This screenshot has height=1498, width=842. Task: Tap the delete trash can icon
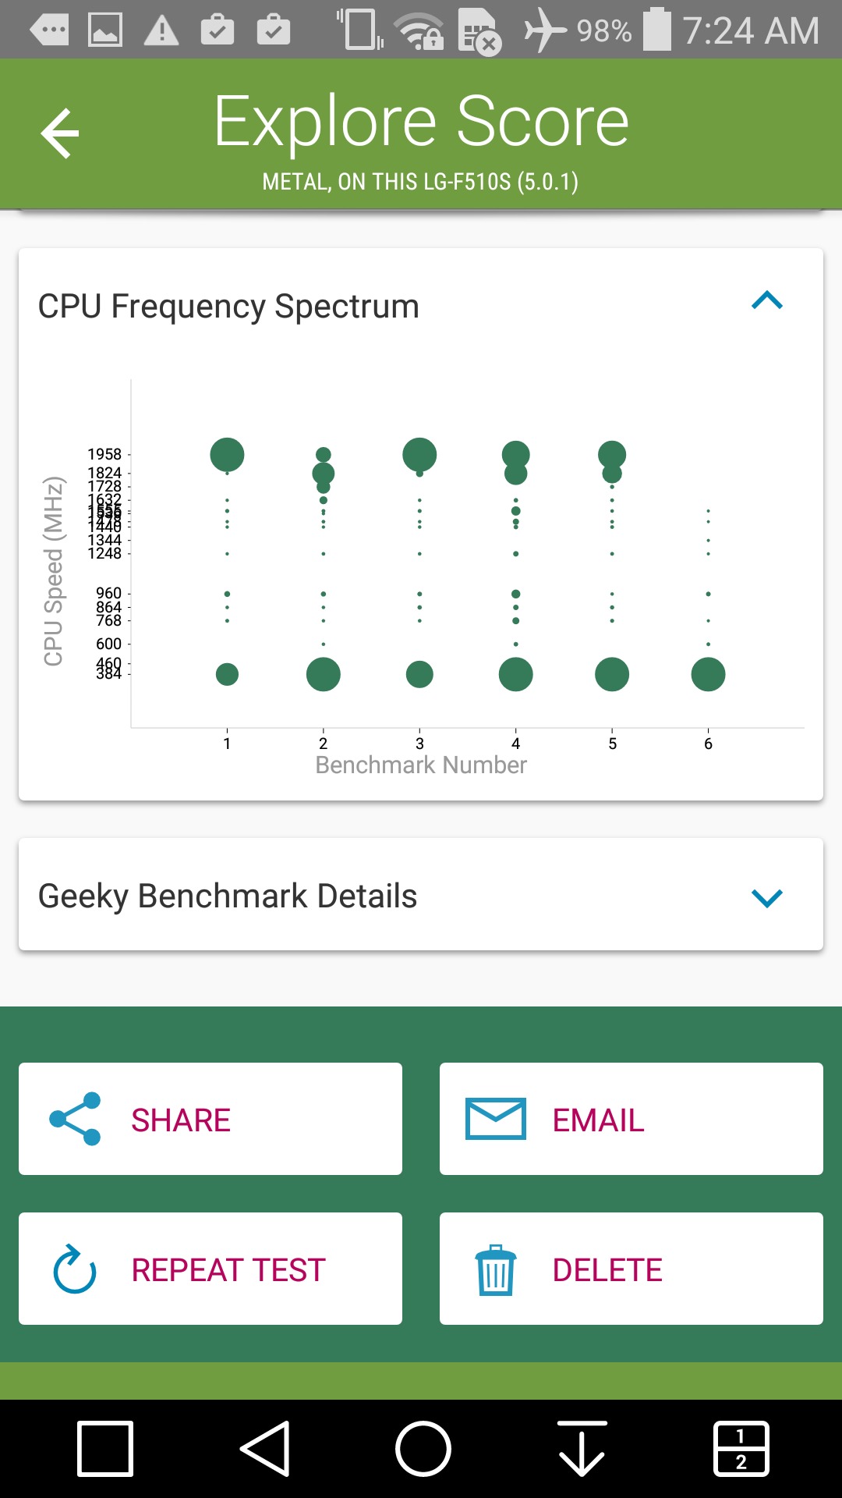click(x=495, y=1269)
